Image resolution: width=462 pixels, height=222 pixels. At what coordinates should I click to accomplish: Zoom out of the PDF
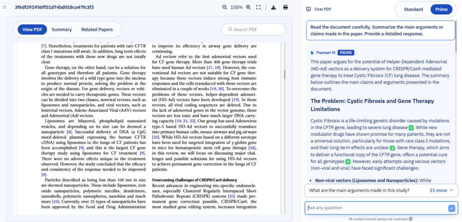[225, 7]
